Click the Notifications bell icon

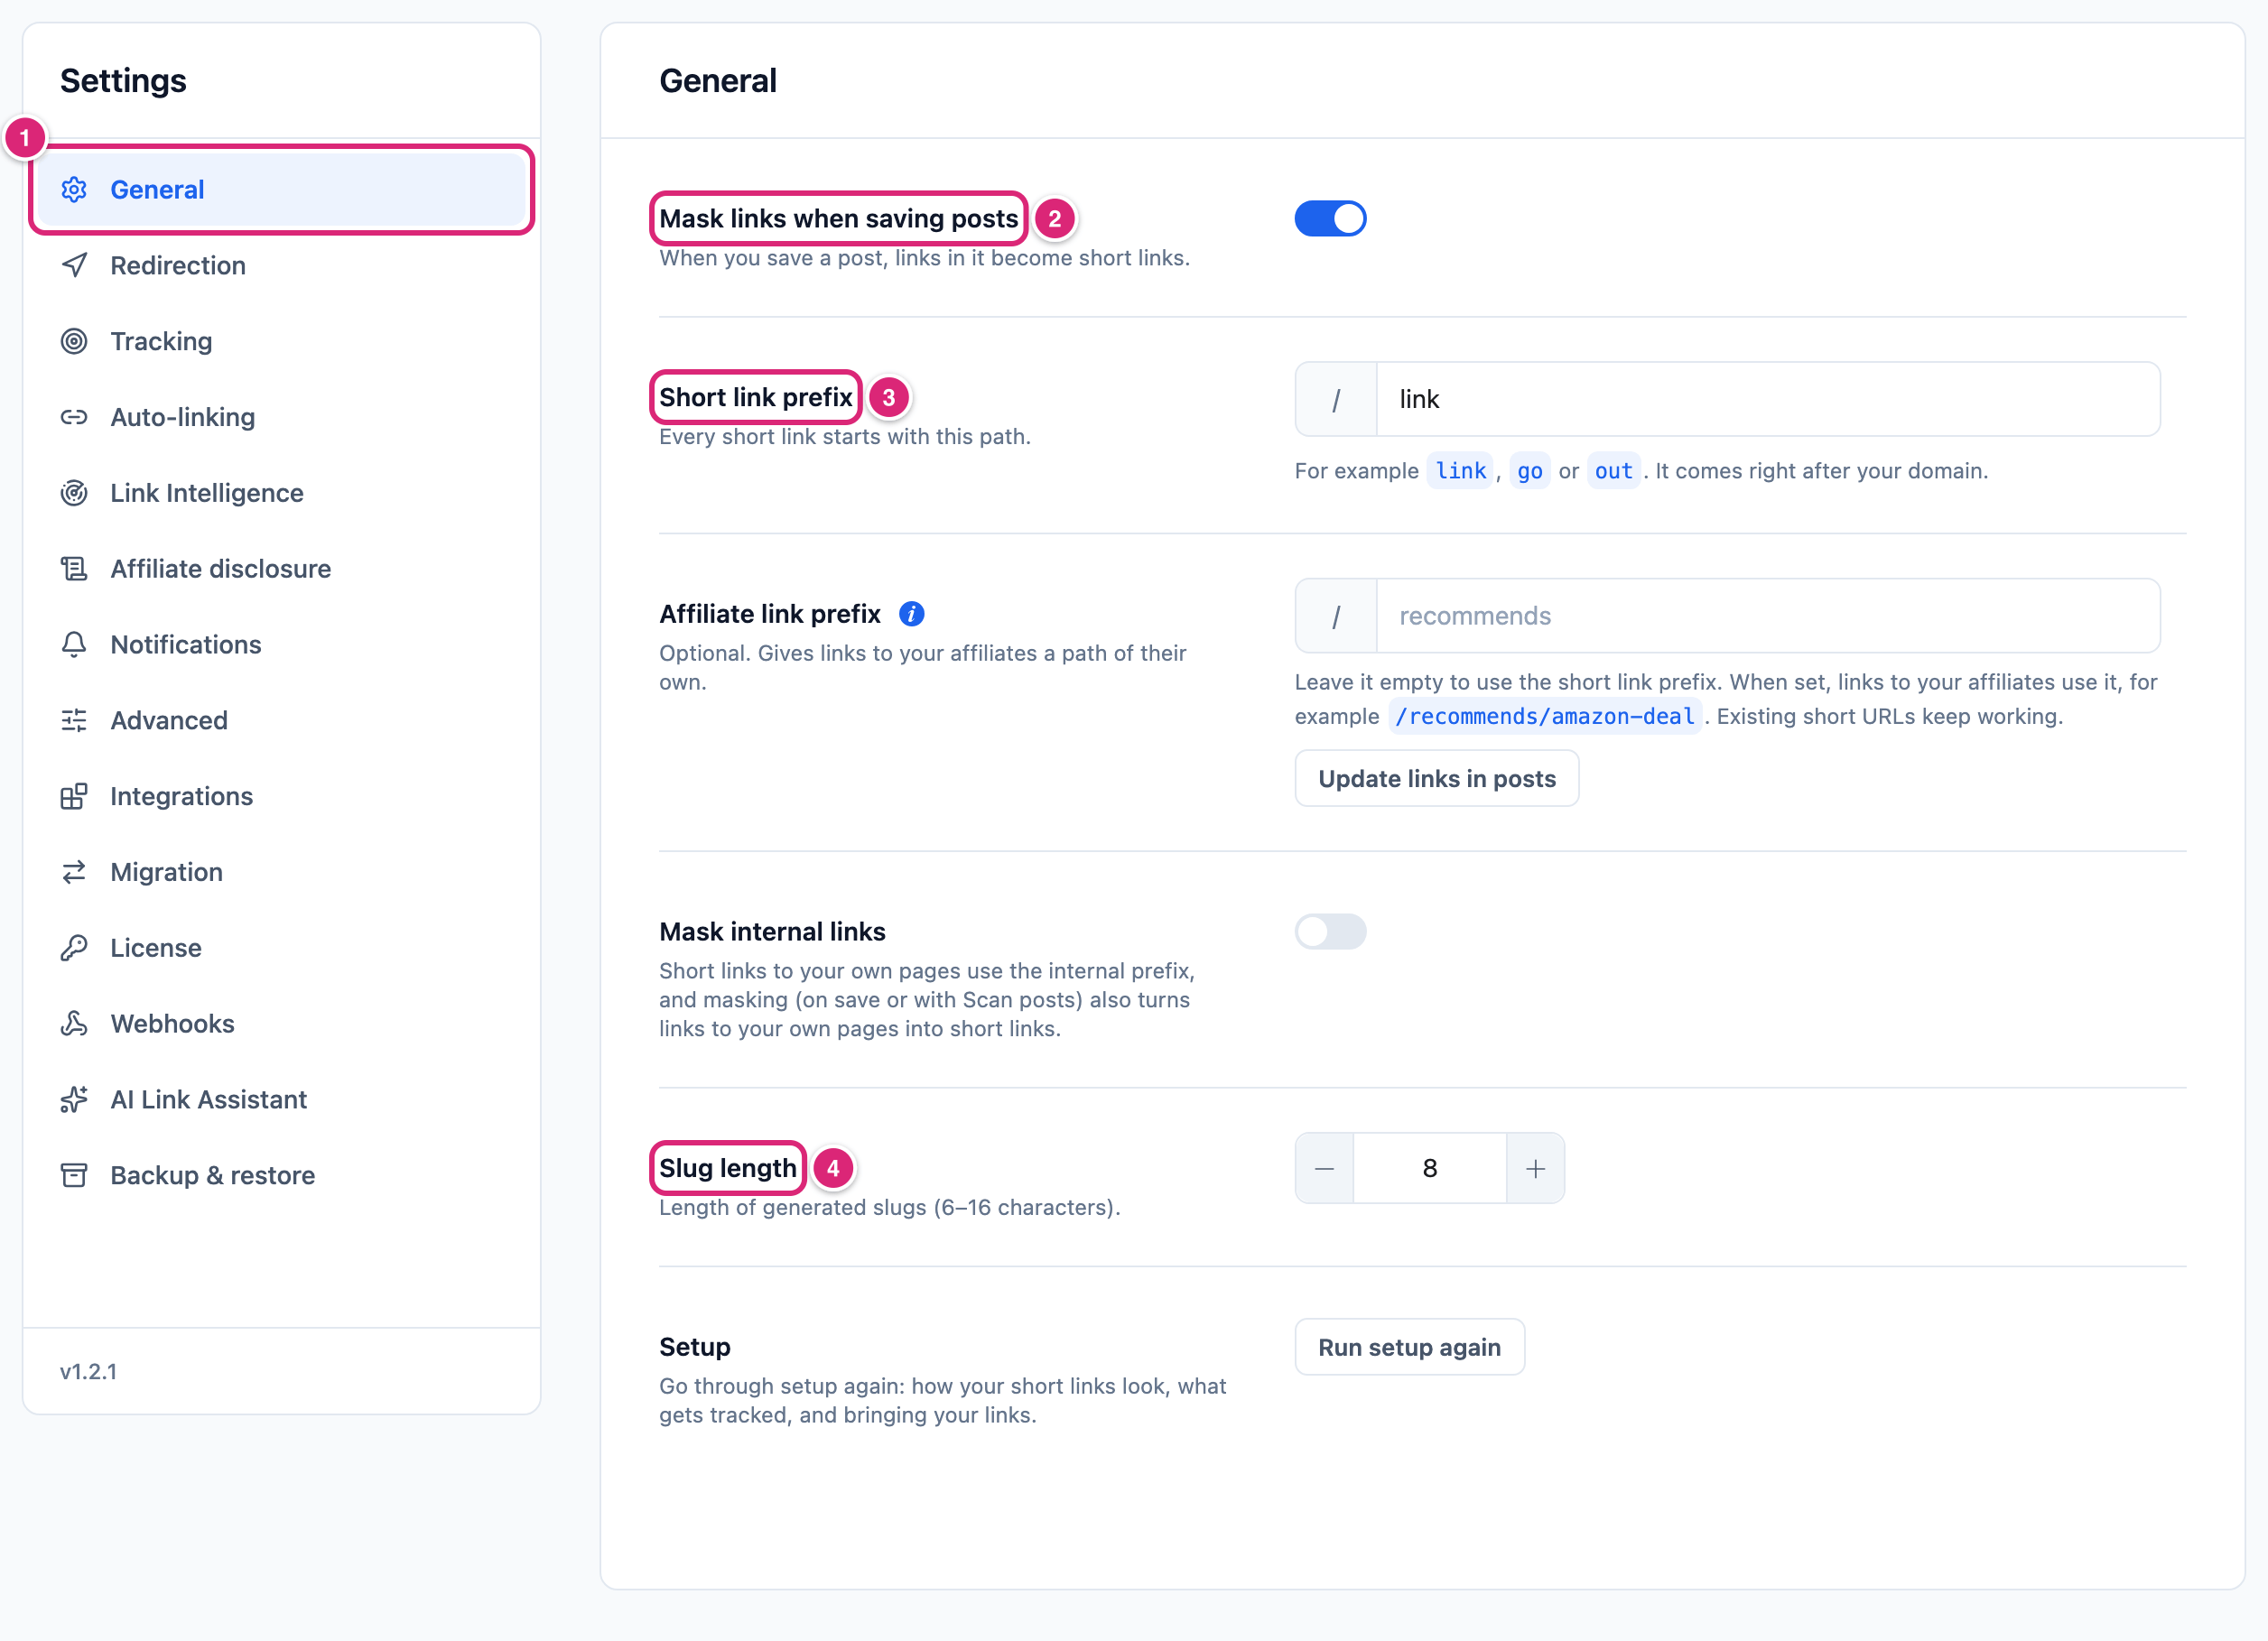pos(74,644)
